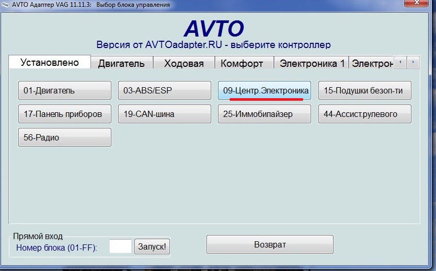The height and width of the screenshot is (271, 436).
Task: Select the Ходовая tab
Action: click(184, 63)
